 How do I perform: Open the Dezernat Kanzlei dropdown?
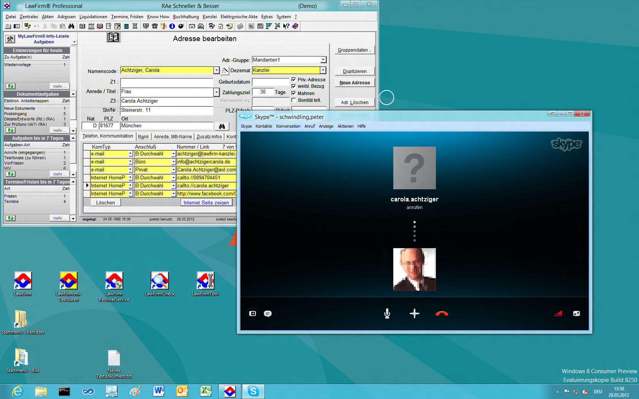(x=323, y=70)
